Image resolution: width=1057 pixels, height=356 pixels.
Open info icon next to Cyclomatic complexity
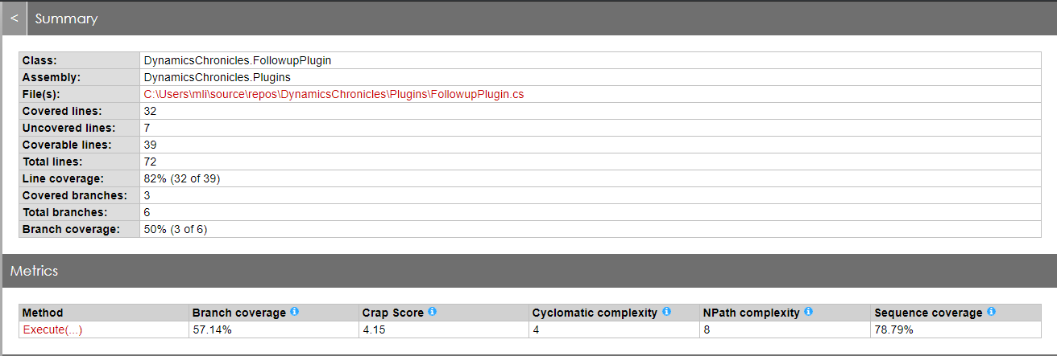tap(666, 312)
